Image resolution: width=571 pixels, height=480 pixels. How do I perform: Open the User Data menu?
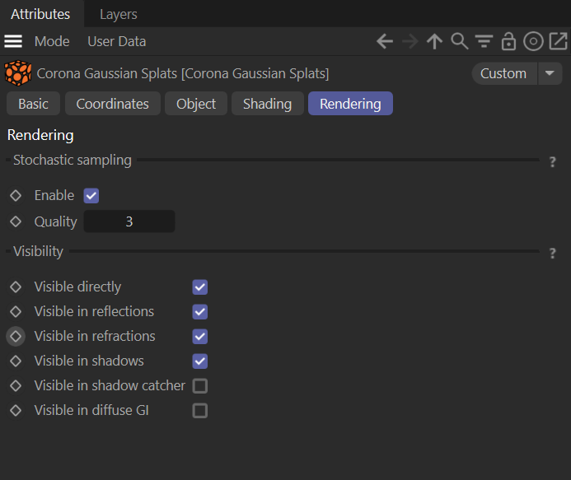[117, 41]
